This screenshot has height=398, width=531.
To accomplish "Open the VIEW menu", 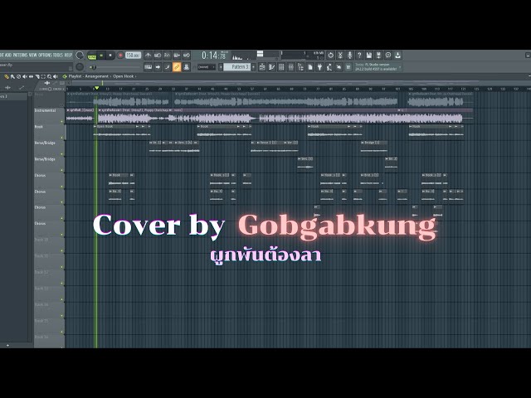I will [33, 55].
